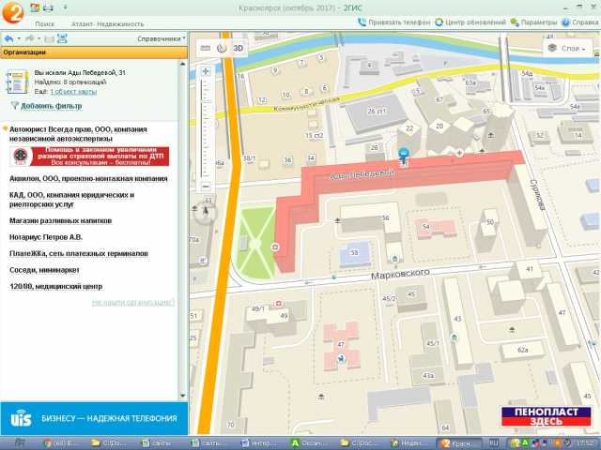Click the ruler measurement tool on the map

206,48
